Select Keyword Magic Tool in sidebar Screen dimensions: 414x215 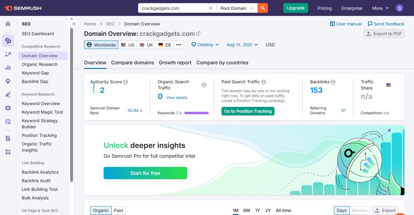pyautogui.click(x=42, y=112)
